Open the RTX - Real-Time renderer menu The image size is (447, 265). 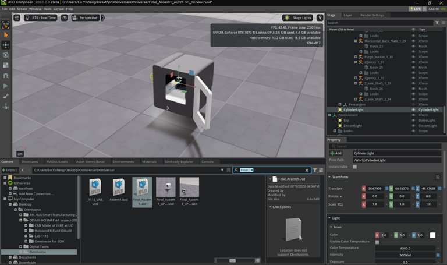click(41, 17)
